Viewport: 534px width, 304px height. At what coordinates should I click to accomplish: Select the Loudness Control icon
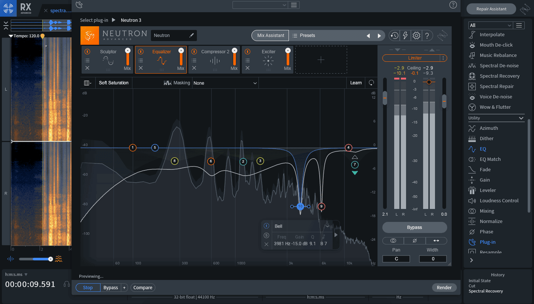pos(472,200)
